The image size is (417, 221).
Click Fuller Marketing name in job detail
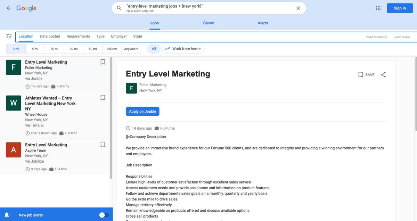(x=153, y=85)
